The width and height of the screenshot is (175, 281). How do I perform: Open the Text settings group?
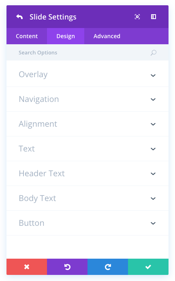tap(87, 149)
